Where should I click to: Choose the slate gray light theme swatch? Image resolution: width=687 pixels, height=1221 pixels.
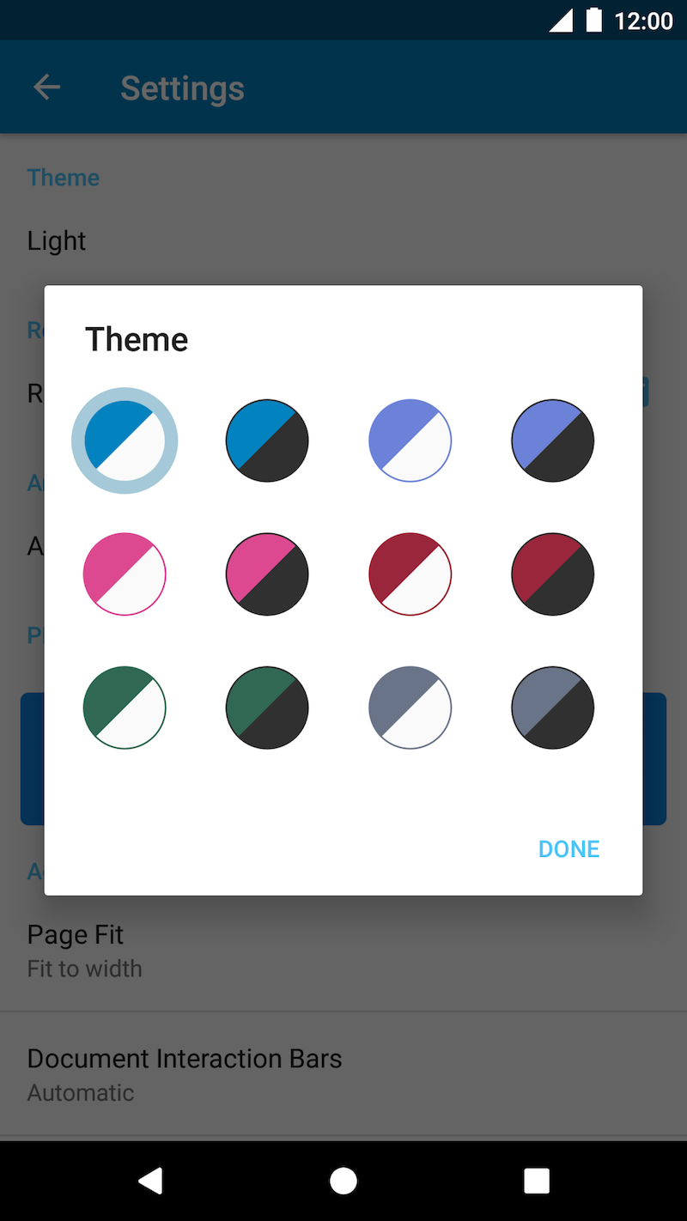tap(410, 708)
